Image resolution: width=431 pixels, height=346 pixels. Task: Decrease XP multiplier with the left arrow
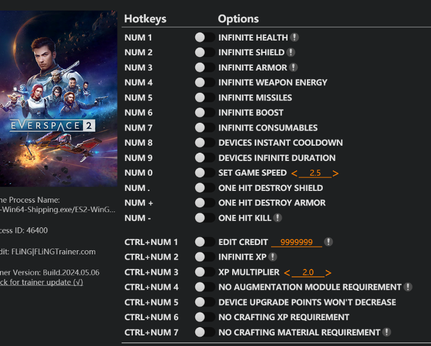[x=286, y=273]
